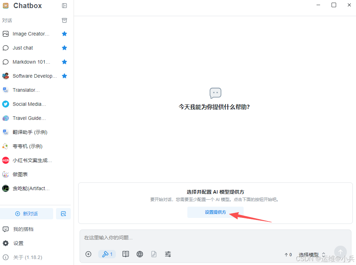Collapse the sidebar with the panel icon
The width and height of the screenshot is (356, 265).
tap(64, 6)
